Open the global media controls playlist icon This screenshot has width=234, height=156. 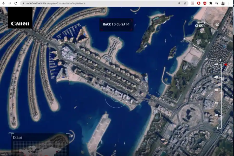click(217, 3)
